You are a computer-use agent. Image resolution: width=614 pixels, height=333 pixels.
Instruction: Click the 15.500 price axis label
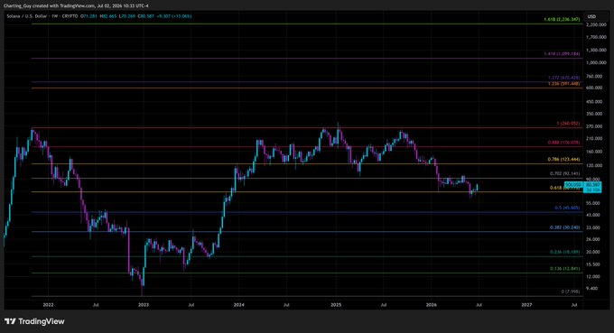click(593, 264)
